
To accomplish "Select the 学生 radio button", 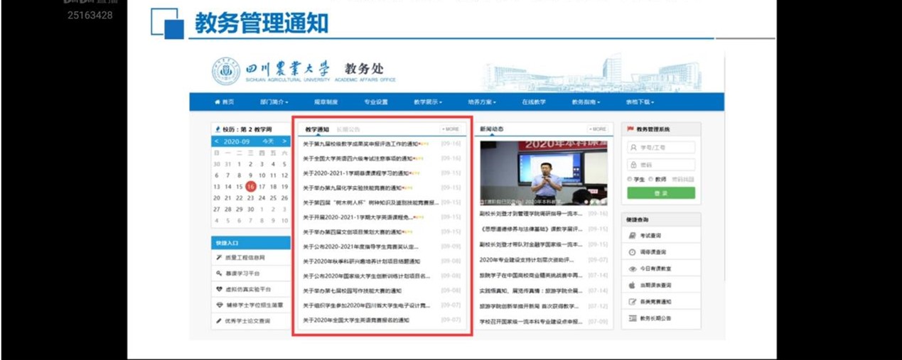I will pos(630,180).
